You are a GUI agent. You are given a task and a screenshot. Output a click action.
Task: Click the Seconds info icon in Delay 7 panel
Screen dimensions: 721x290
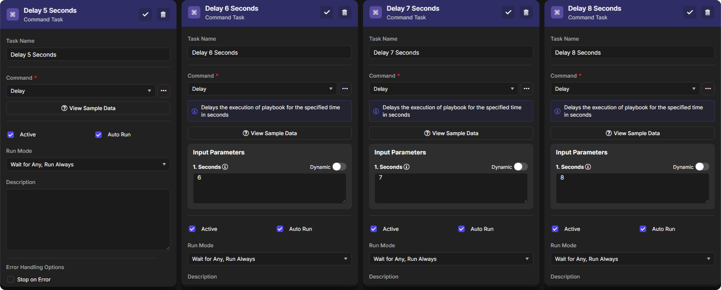(406, 167)
